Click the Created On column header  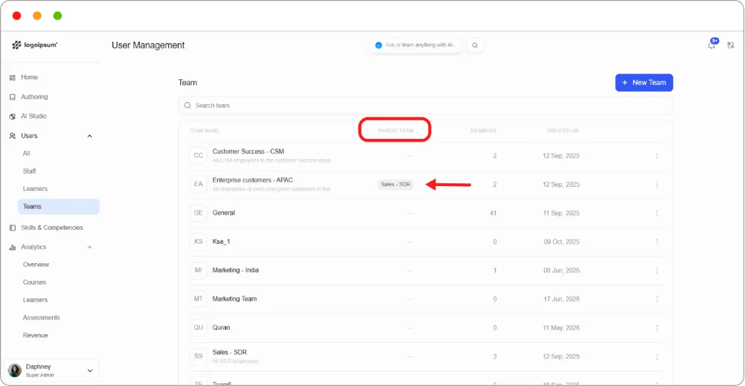pyautogui.click(x=563, y=131)
